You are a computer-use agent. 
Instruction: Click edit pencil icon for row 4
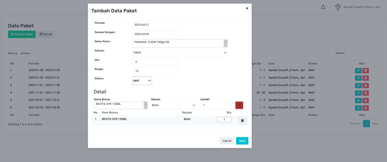pyautogui.click(x=358, y=93)
